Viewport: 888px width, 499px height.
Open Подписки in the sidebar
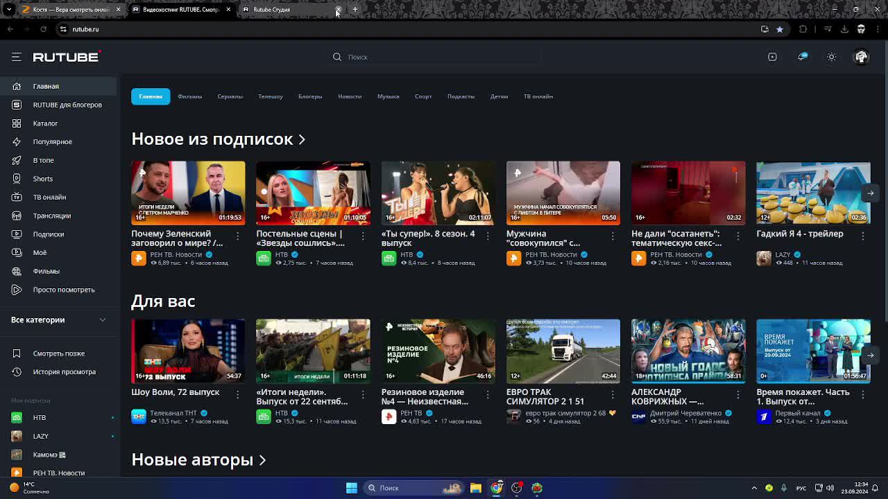tap(58, 234)
